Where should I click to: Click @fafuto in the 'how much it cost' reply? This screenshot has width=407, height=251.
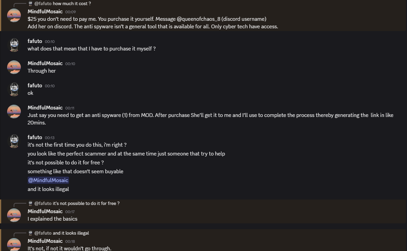pos(43,3)
